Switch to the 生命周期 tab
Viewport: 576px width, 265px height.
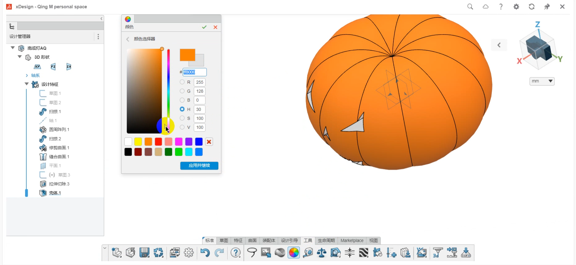click(x=326, y=240)
